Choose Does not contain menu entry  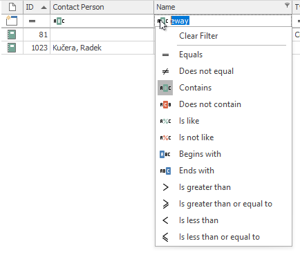point(210,104)
